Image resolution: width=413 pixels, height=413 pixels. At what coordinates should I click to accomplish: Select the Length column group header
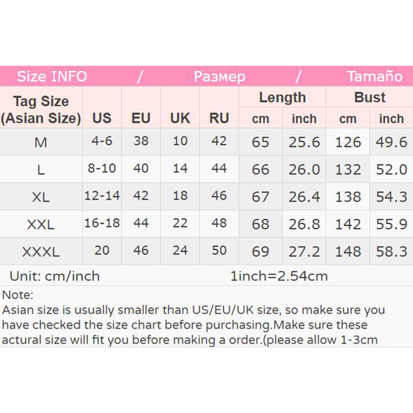(x=282, y=98)
